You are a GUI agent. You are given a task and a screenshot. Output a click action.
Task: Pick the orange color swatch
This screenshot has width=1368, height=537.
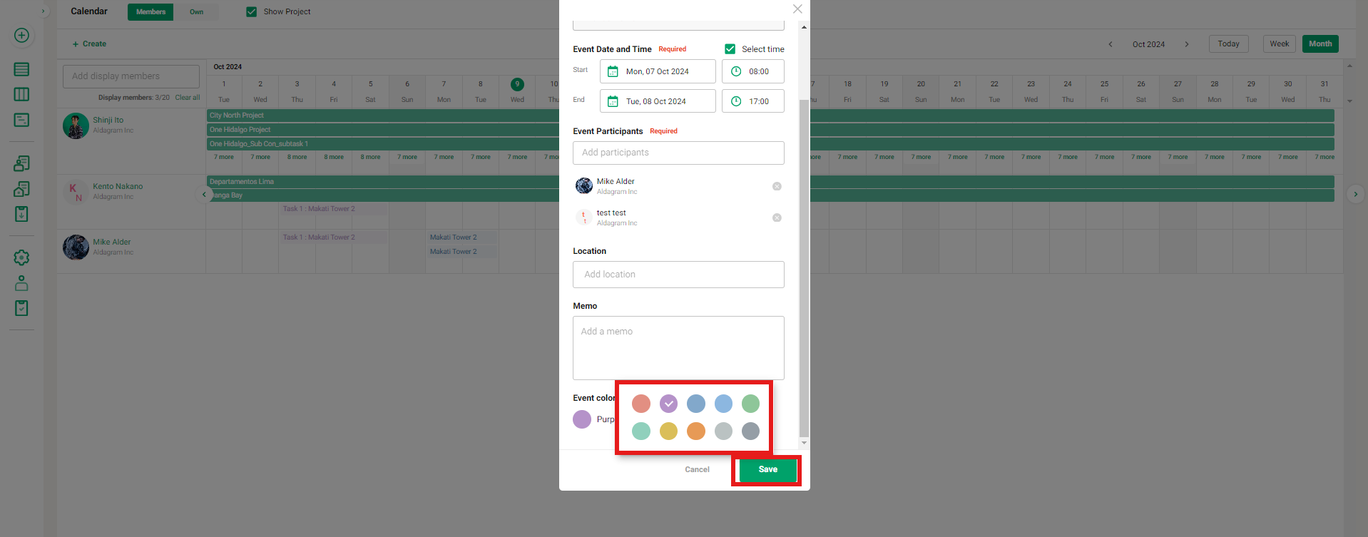[x=695, y=431]
